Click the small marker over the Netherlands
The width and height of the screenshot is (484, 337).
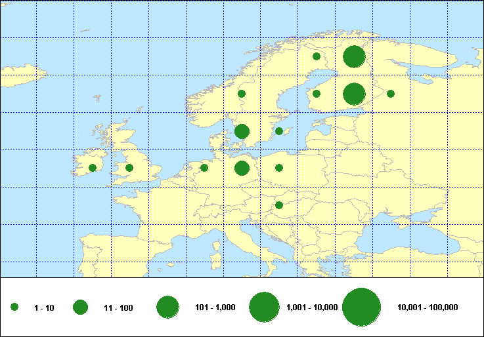point(204,168)
